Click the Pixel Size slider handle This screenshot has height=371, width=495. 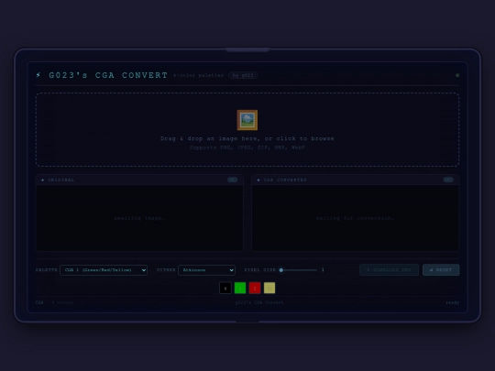[281, 270]
